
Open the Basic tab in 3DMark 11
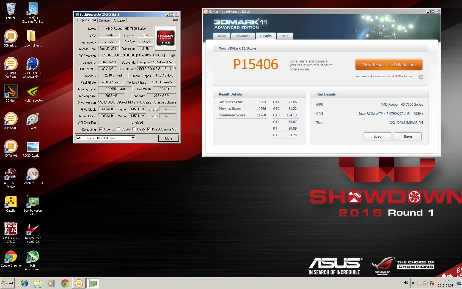pyautogui.click(x=222, y=36)
